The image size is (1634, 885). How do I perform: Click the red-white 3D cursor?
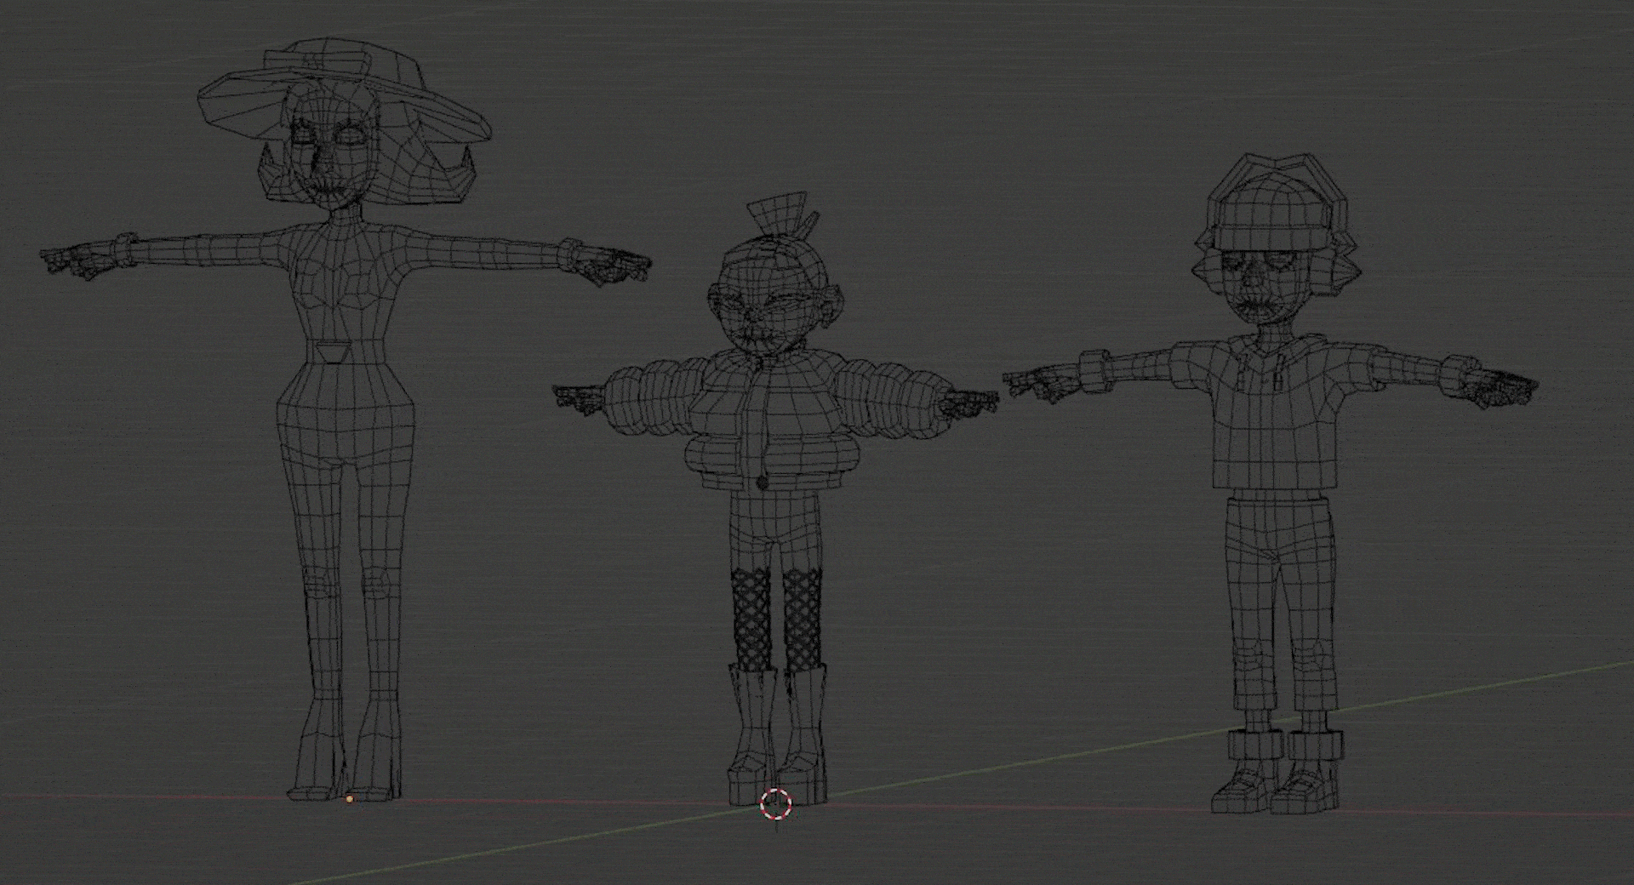point(775,804)
